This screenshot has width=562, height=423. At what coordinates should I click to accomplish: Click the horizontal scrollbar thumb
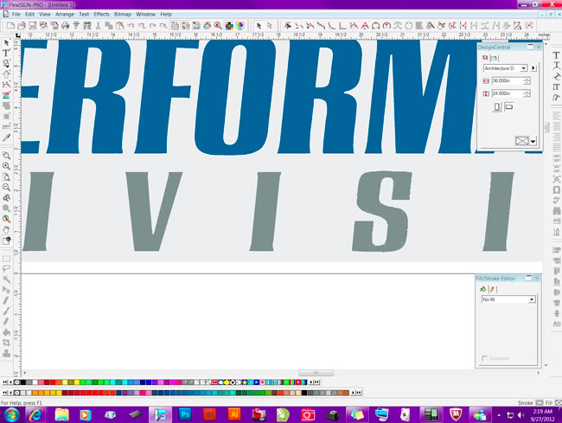(316, 373)
